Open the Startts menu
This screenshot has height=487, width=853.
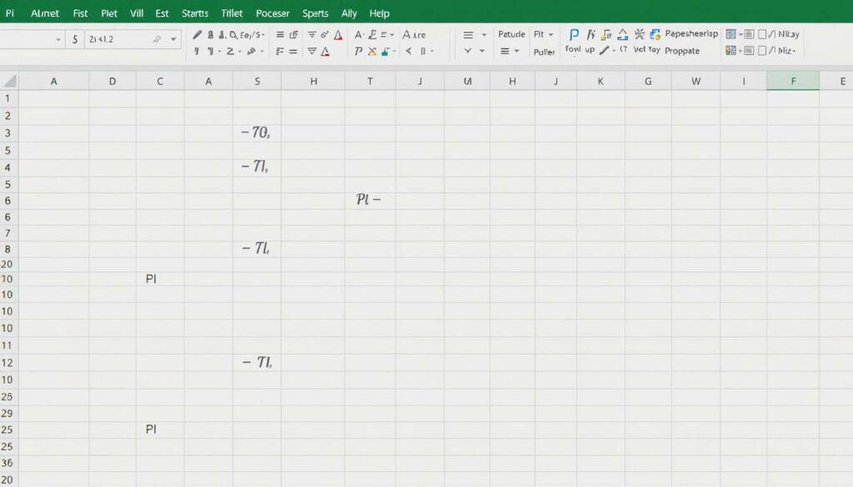click(195, 13)
